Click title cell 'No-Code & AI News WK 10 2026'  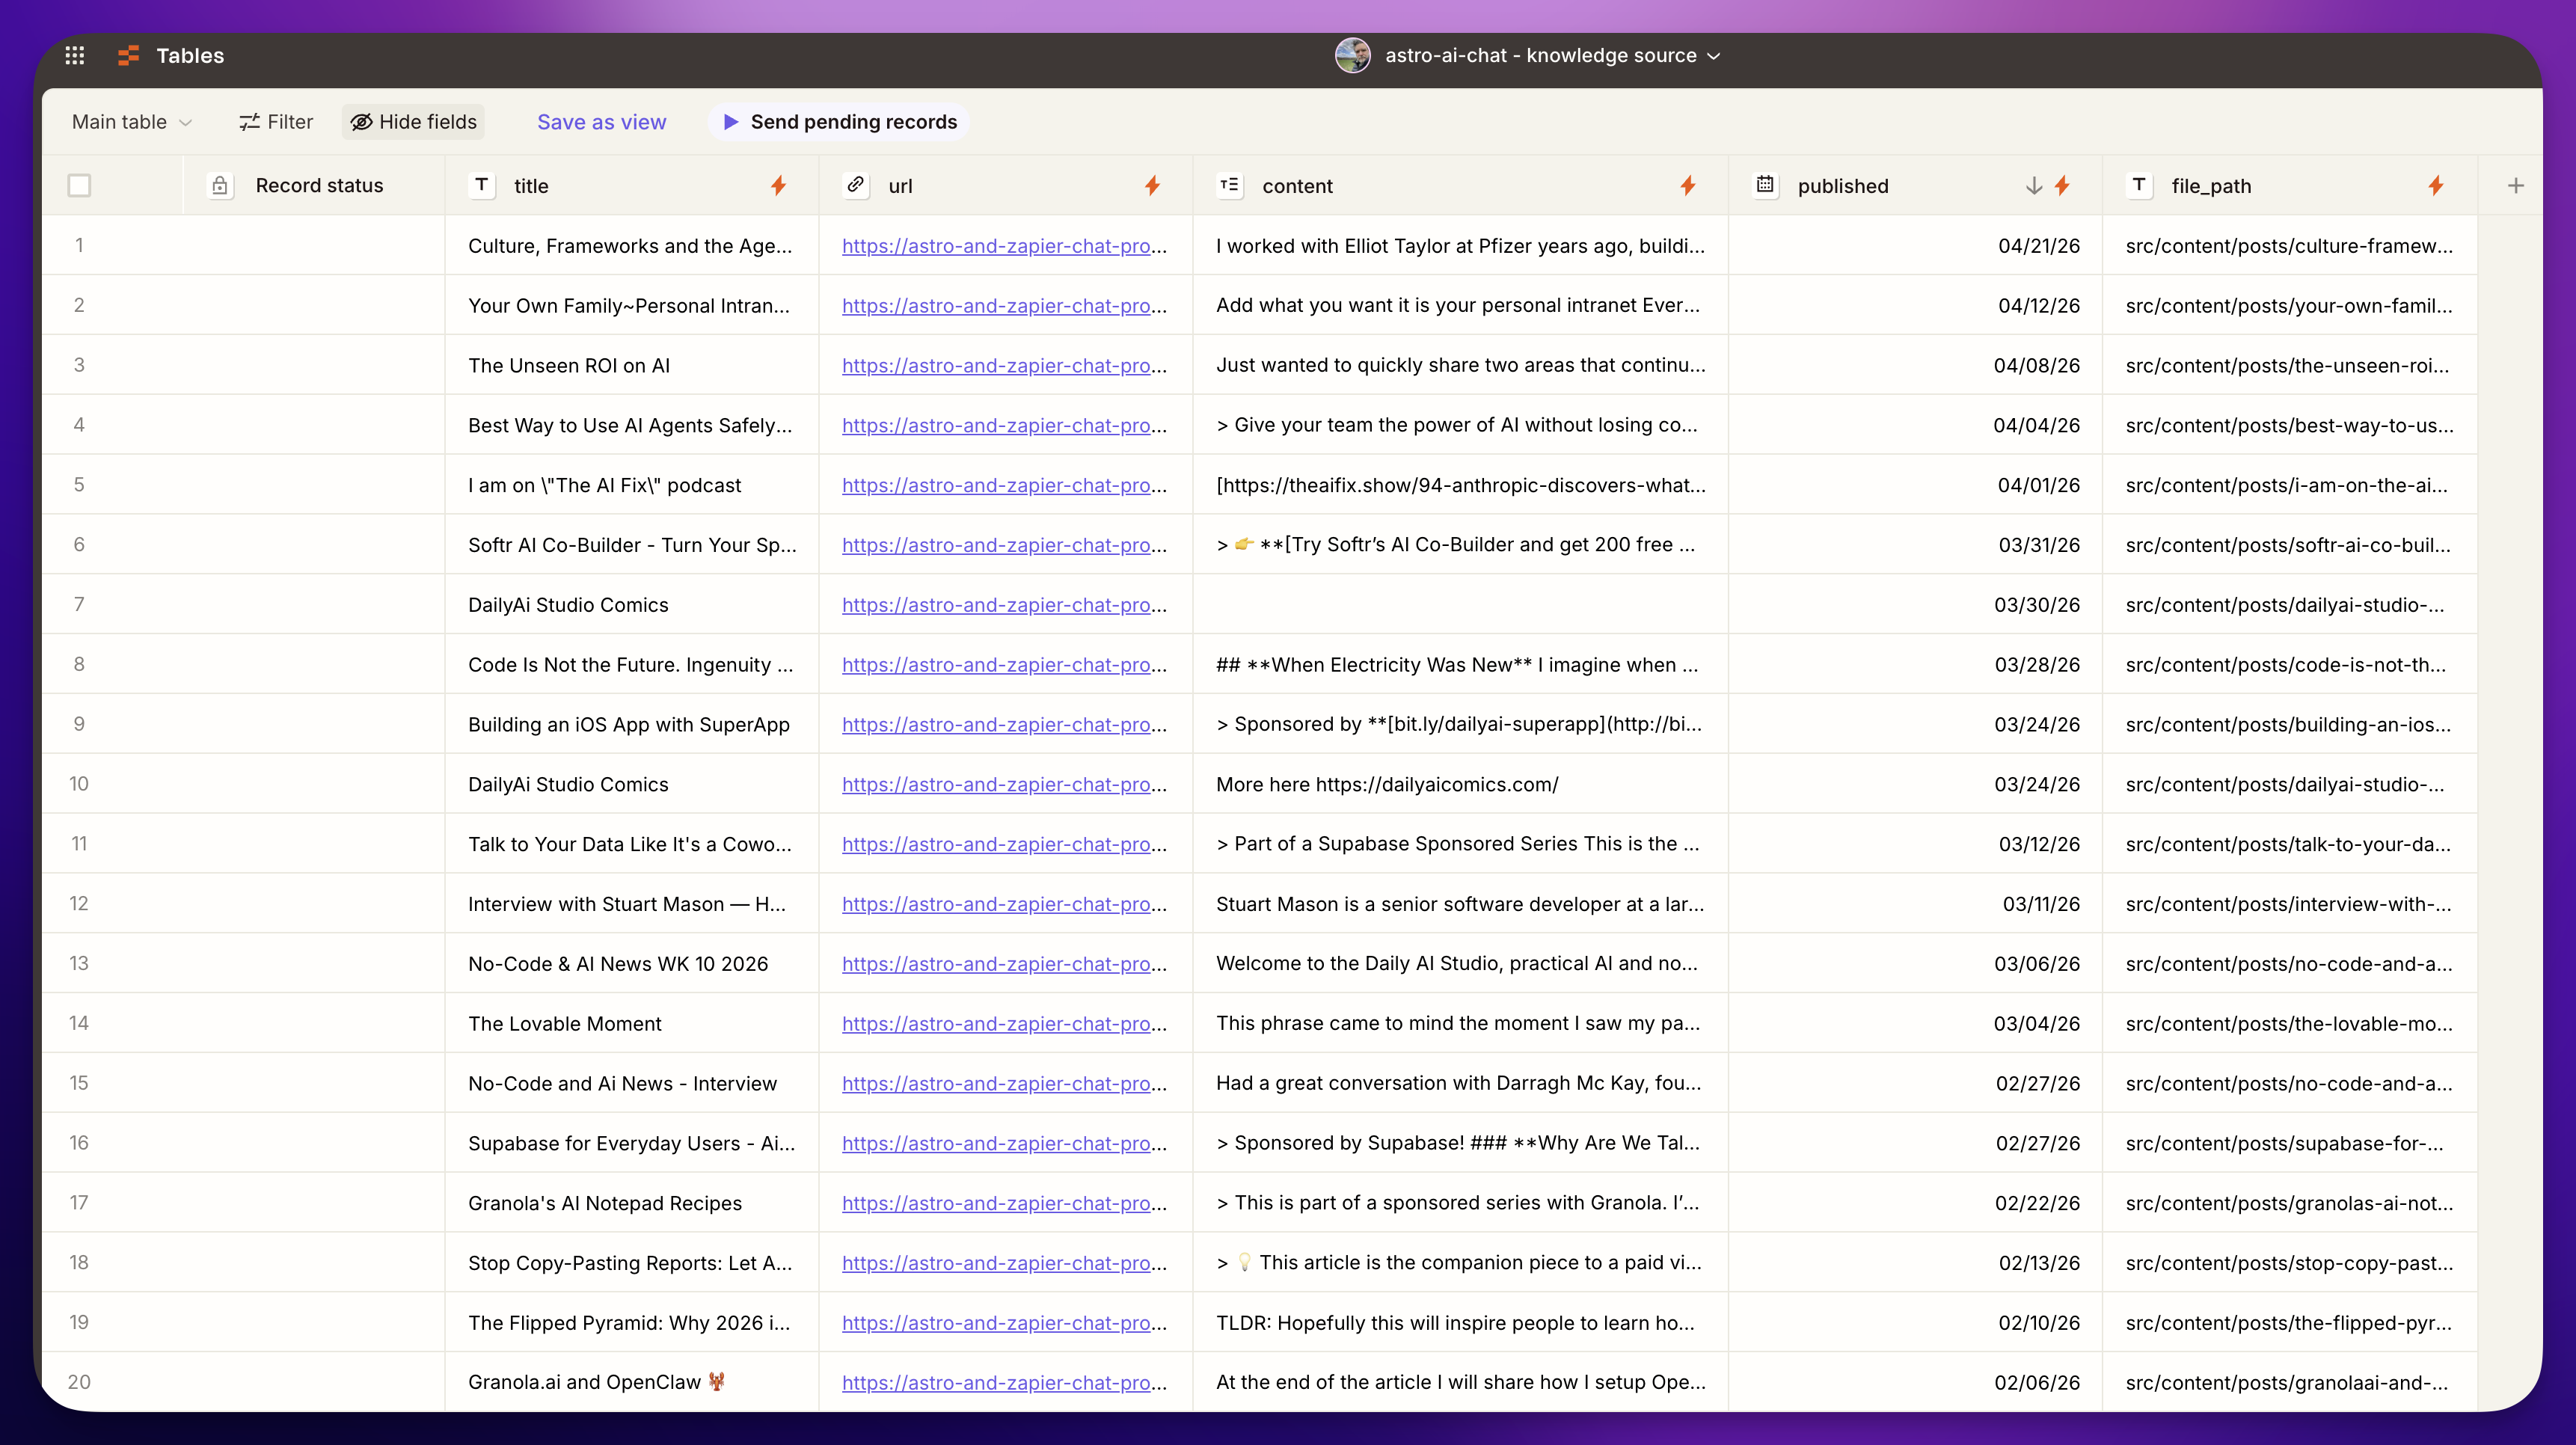[x=631, y=964]
